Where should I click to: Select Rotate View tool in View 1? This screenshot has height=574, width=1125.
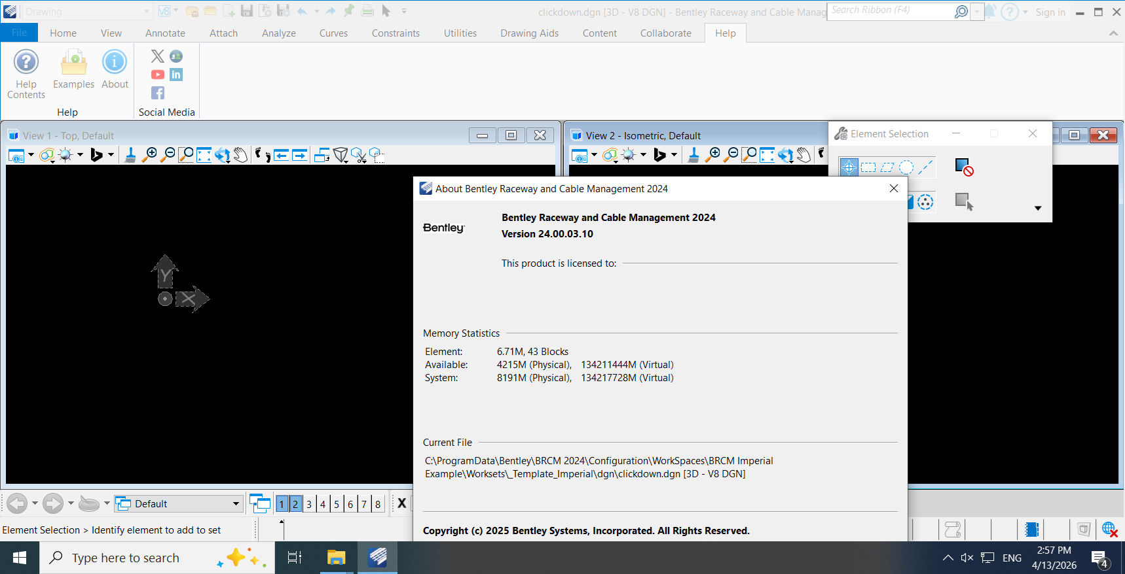coord(223,155)
